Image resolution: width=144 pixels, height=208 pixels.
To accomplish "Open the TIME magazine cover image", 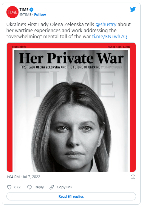I will pyautogui.click(x=71, y=107).
